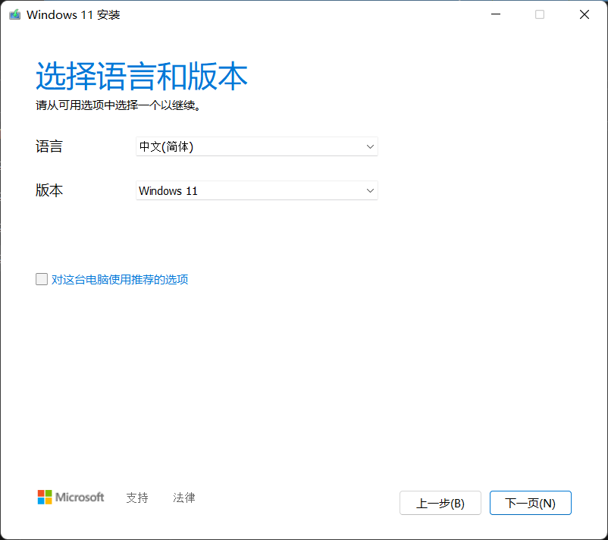Click the 下一页(N) button
This screenshot has height=540, width=608.
click(x=530, y=502)
